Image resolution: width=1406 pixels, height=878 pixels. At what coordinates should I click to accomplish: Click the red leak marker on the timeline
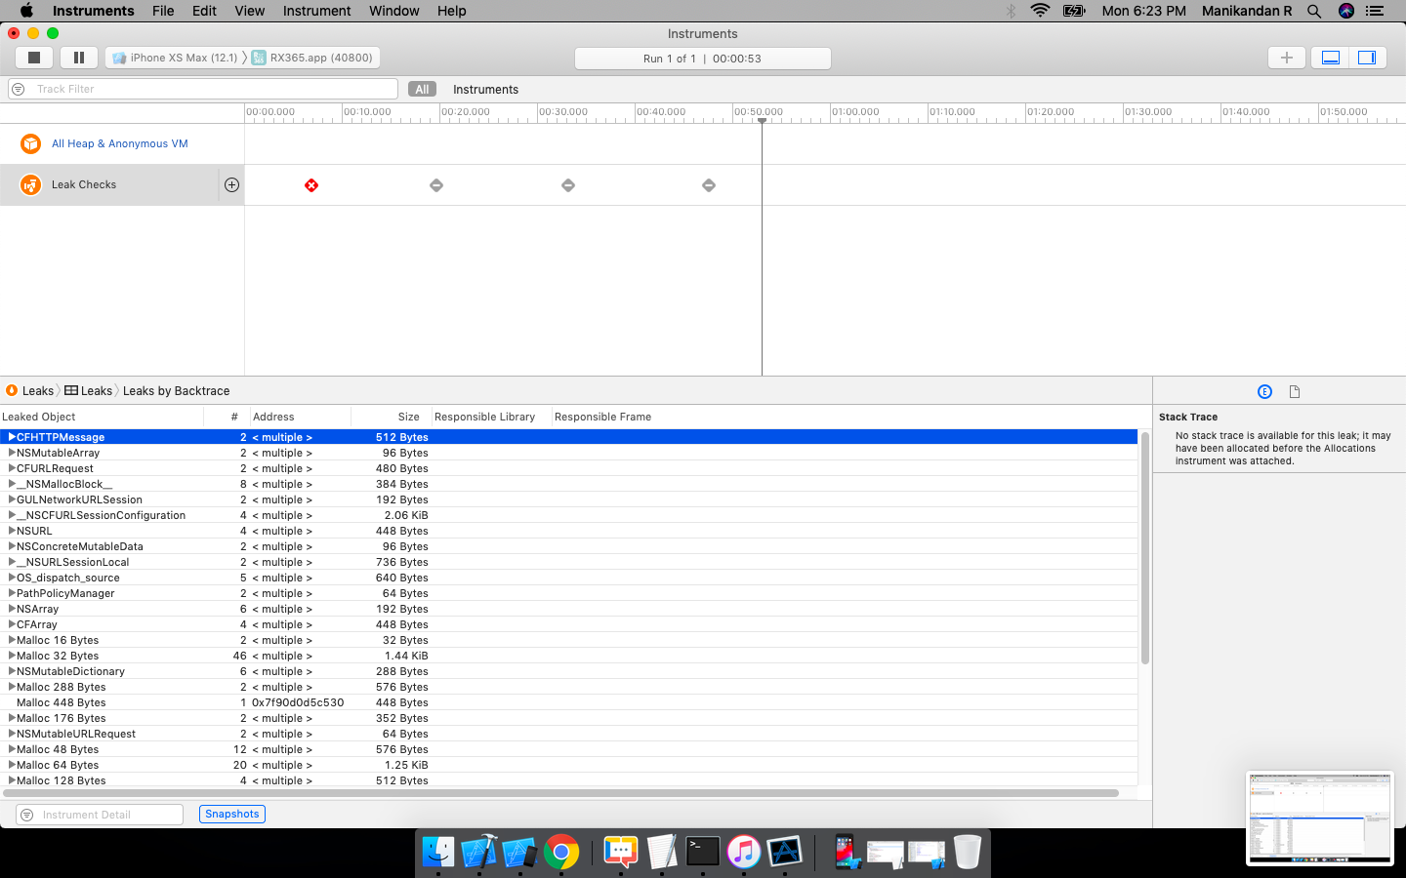[310, 184]
